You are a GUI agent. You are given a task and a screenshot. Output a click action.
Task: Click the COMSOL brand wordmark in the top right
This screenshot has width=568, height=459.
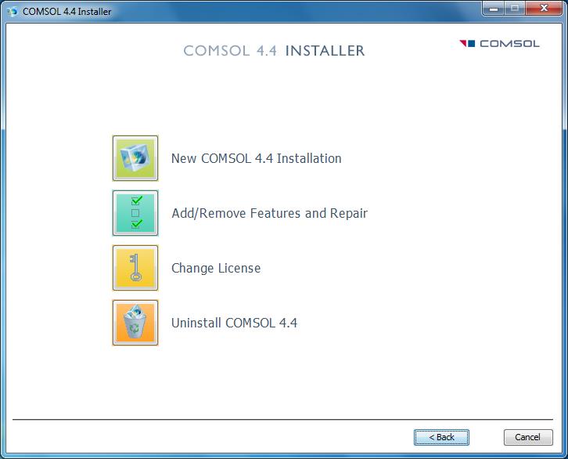(x=509, y=44)
